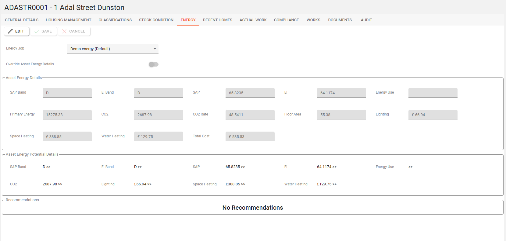Click the Floor Area field

click(x=341, y=115)
